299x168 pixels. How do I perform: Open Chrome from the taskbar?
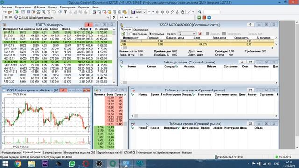click(x=18, y=164)
